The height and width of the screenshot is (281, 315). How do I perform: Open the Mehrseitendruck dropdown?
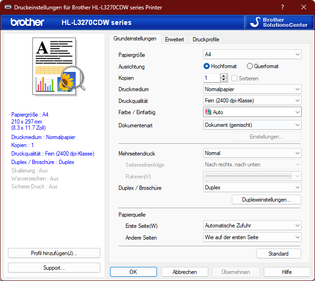252,153
